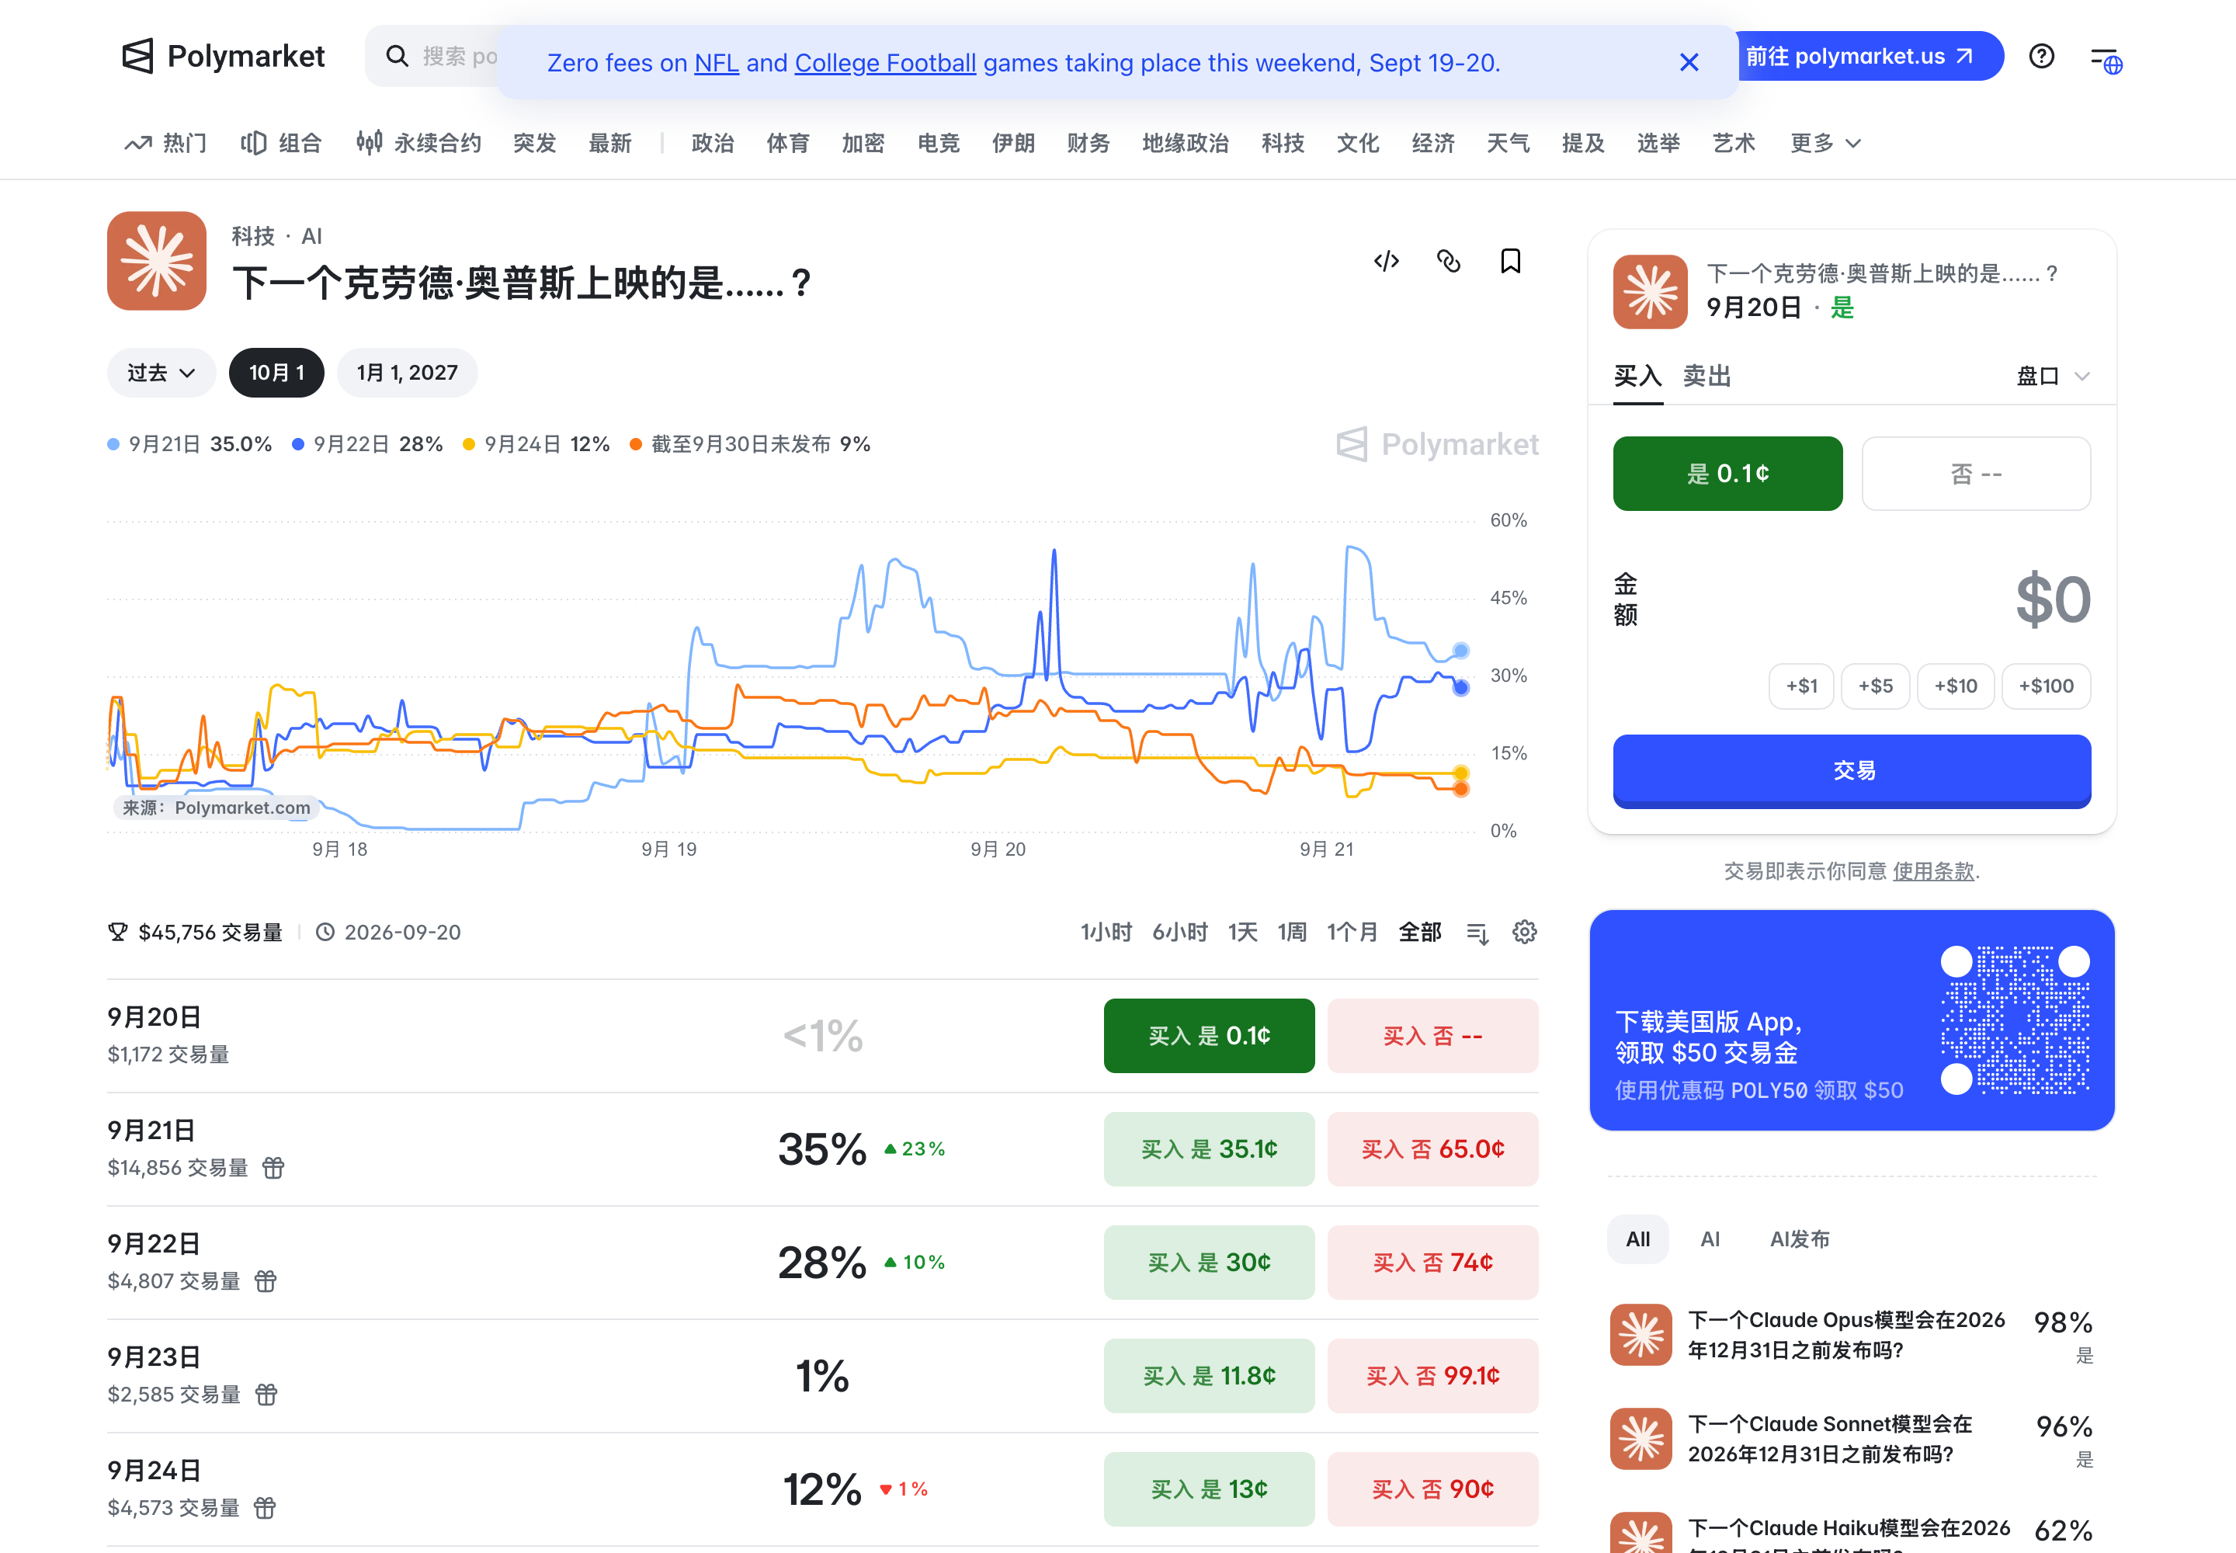Switch to the 卖出 tab
The width and height of the screenshot is (2236, 1553).
(1707, 376)
